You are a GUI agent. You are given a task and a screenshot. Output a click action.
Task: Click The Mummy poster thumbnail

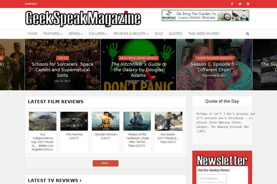click(x=74, y=121)
